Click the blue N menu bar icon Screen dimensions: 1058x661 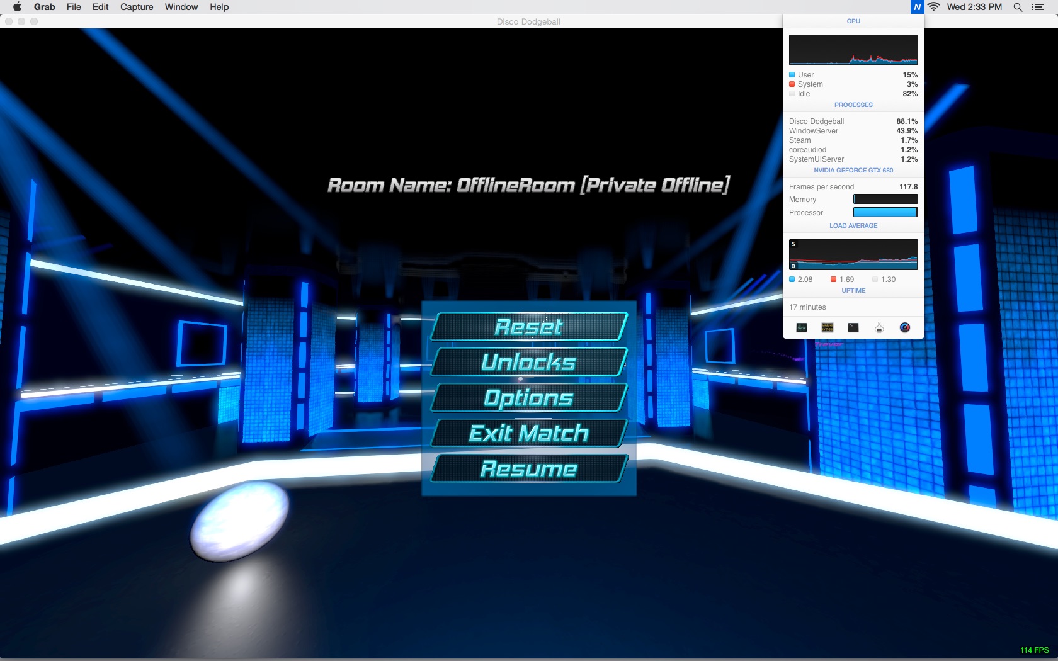(917, 7)
